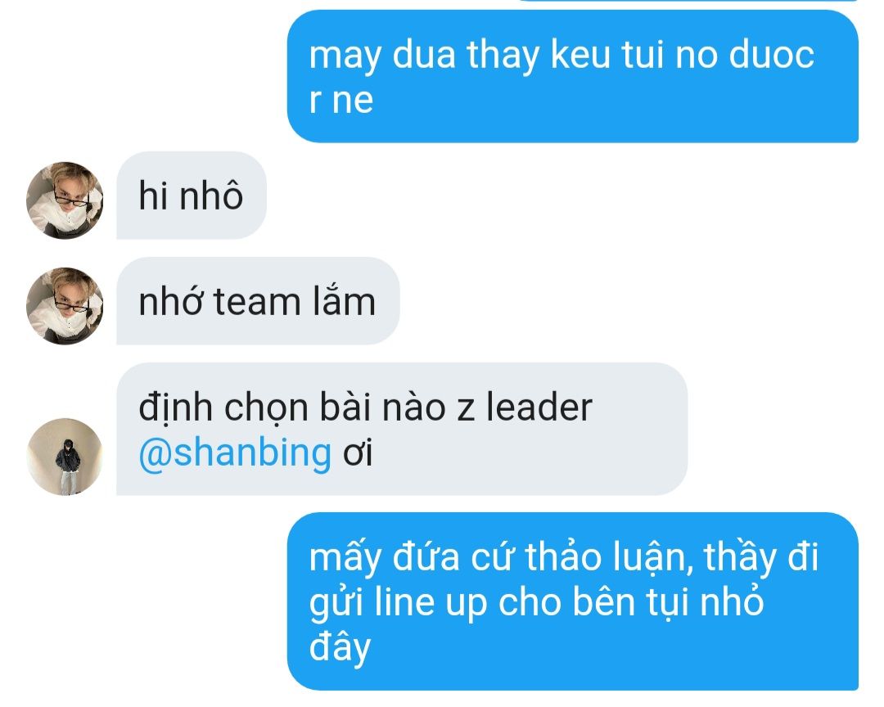
Task: Click 'r ne' on the first blue bubble's second line
Action: click(341, 100)
